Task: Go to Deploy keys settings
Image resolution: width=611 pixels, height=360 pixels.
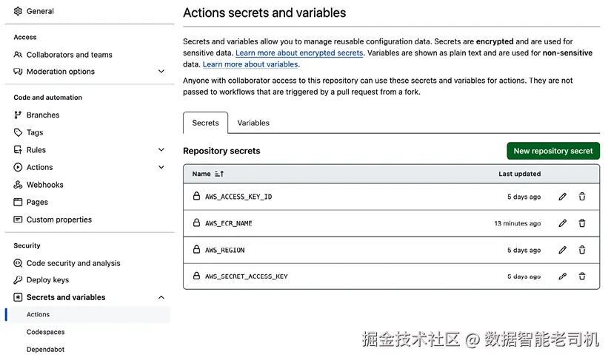Action: pos(47,280)
